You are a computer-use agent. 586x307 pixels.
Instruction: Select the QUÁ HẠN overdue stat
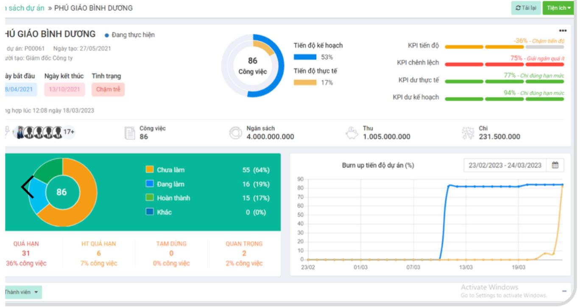tap(26, 253)
